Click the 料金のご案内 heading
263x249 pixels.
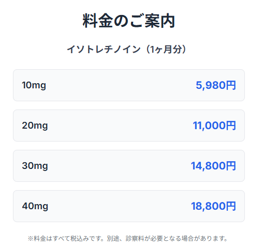tap(129, 21)
